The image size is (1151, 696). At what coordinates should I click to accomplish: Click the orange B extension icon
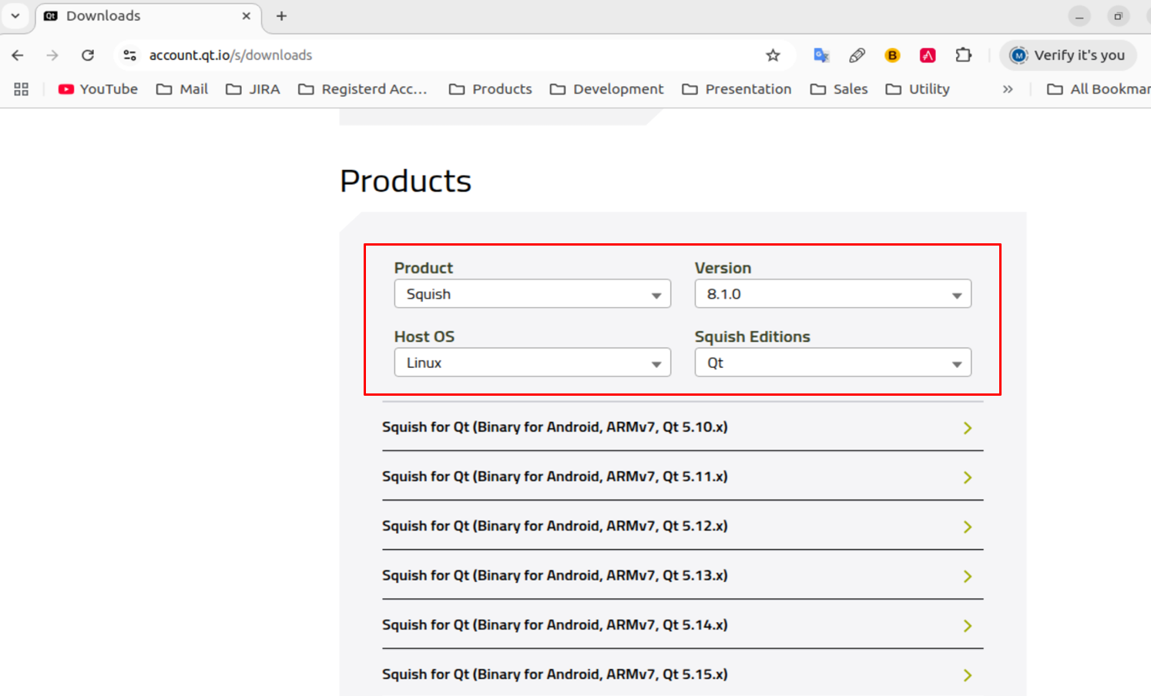[x=892, y=55]
